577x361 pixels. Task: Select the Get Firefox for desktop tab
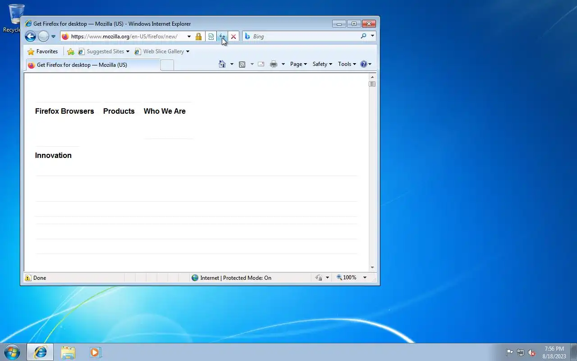click(93, 65)
